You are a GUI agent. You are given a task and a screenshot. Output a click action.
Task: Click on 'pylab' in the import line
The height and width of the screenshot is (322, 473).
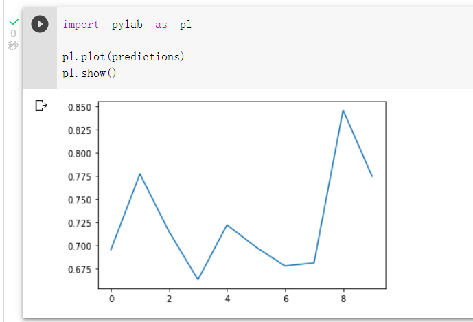pyautogui.click(x=127, y=25)
